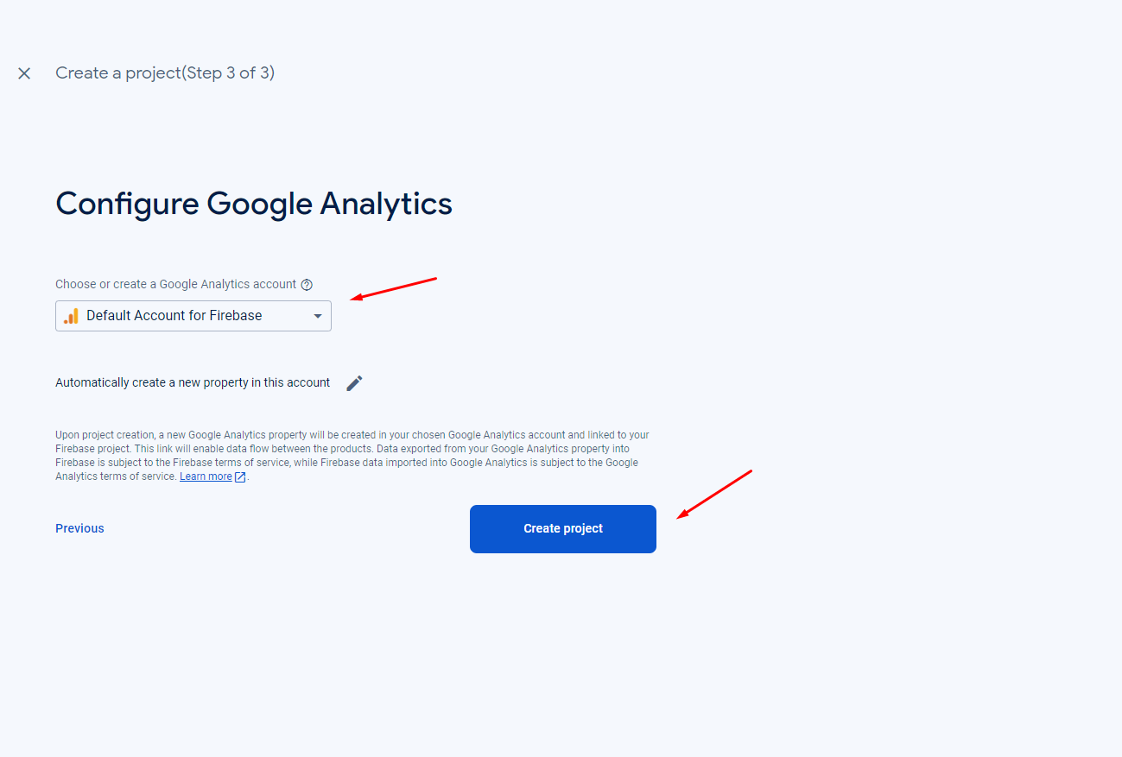The width and height of the screenshot is (1122, 757).
Task: Click the red arrow pointing at Create project
Action: point(714,495)
